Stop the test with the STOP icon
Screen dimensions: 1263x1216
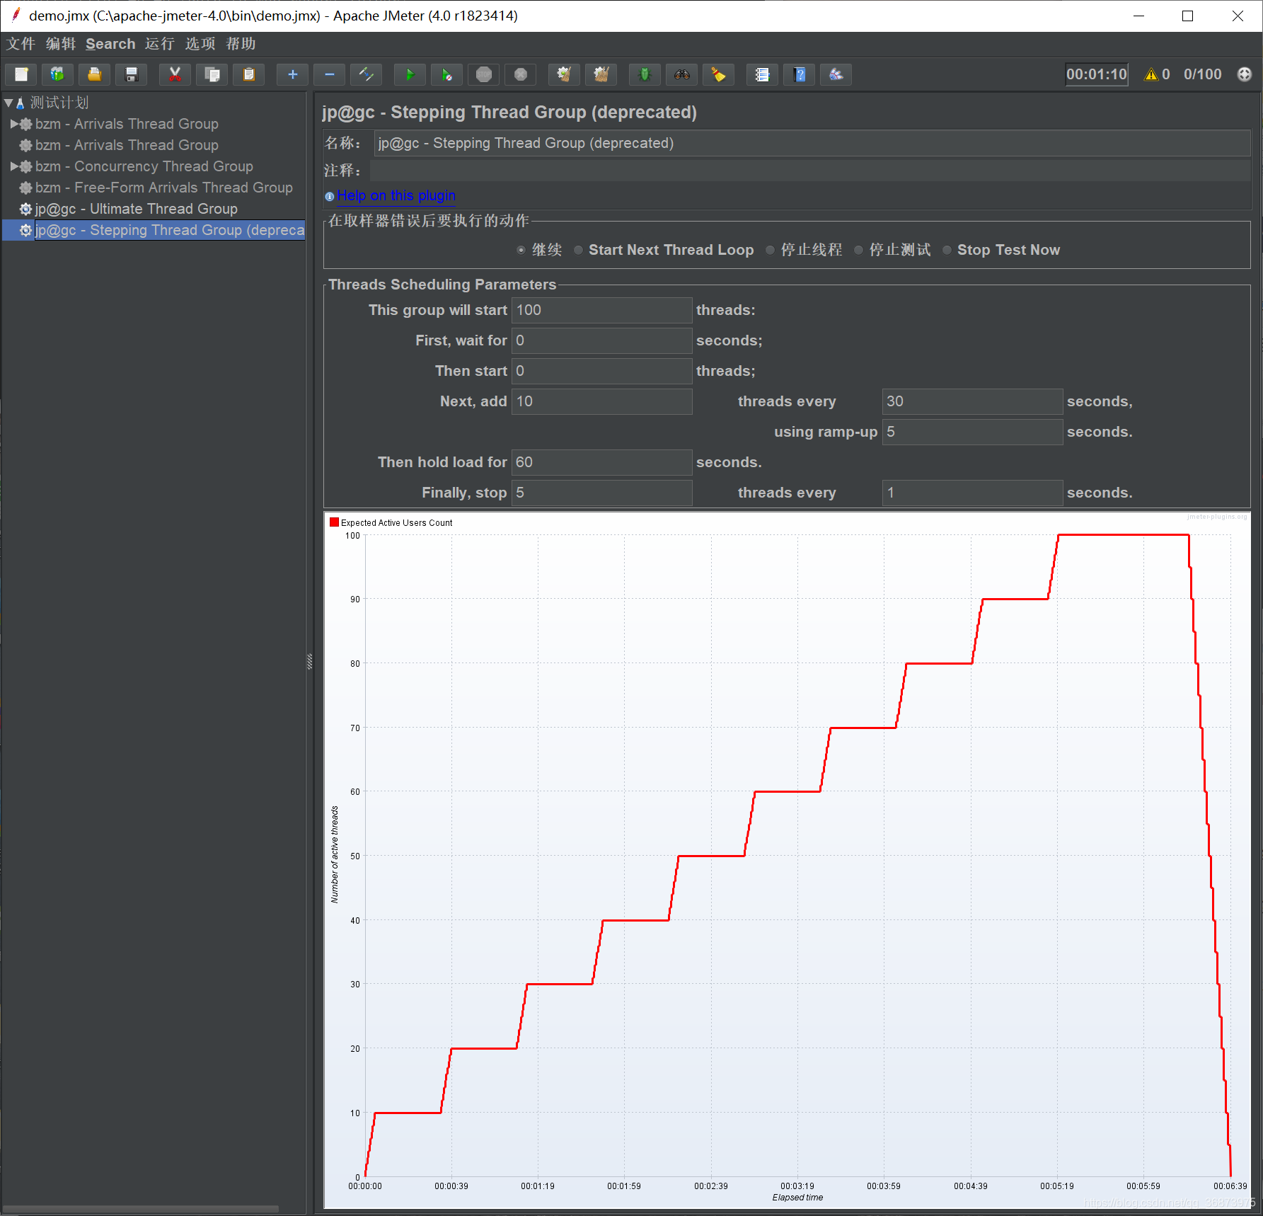[483, 74]
